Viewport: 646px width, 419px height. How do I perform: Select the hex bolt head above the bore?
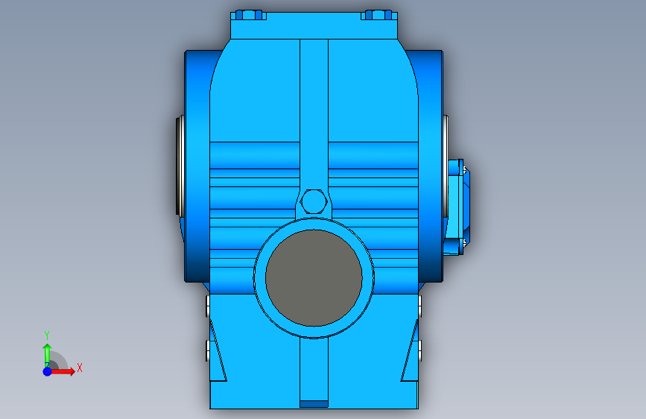[x=314, y=201]
